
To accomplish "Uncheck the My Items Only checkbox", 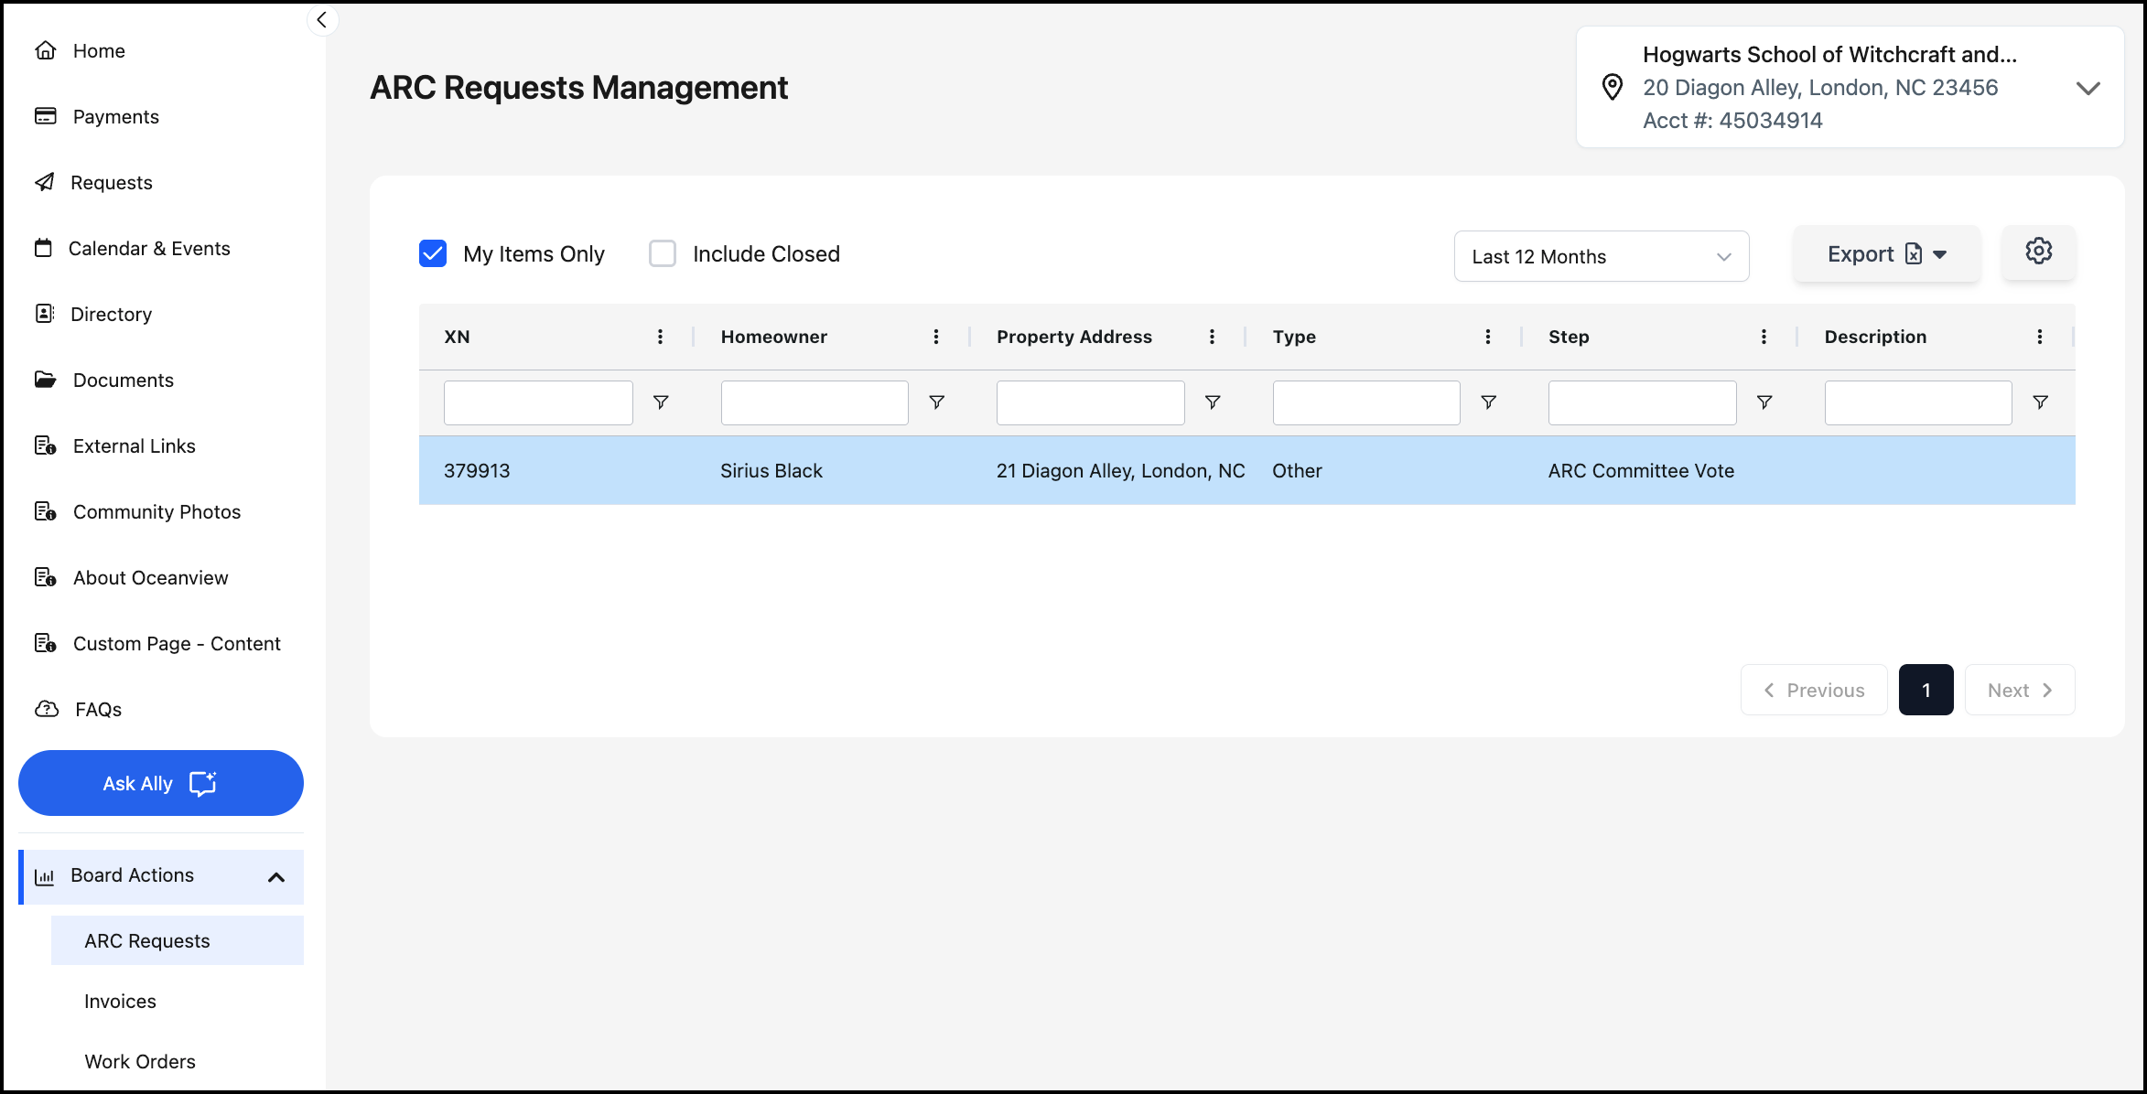I will click(433, 253).
